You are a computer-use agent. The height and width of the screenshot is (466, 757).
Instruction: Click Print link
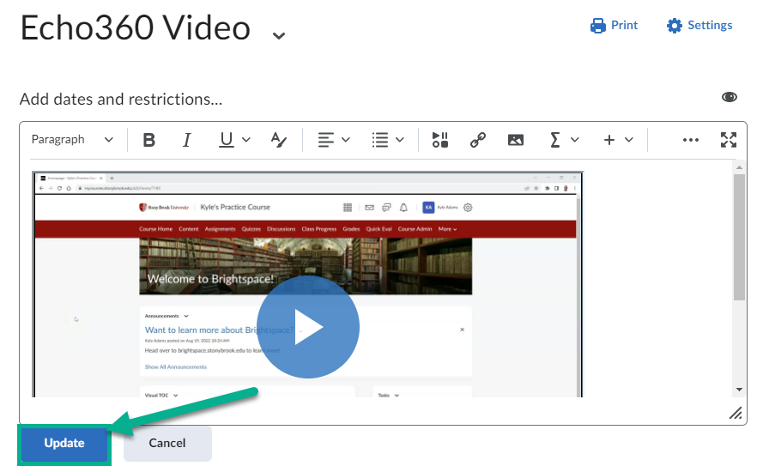[614, 25]
